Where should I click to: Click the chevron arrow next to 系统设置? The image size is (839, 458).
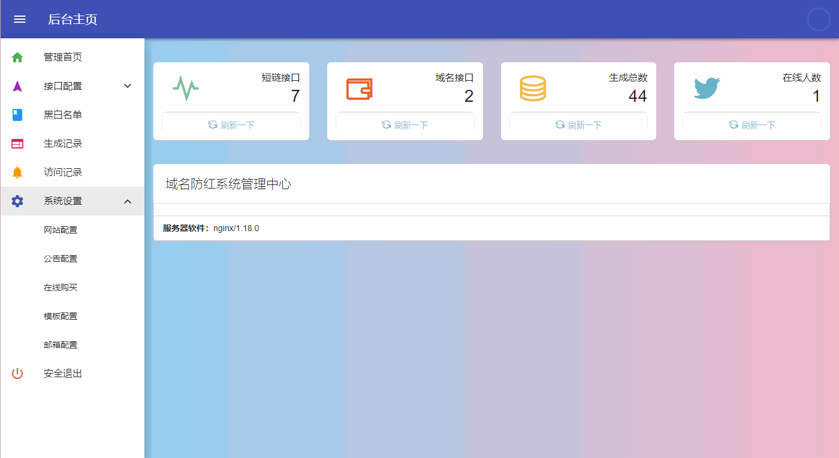tap(127, 201)
